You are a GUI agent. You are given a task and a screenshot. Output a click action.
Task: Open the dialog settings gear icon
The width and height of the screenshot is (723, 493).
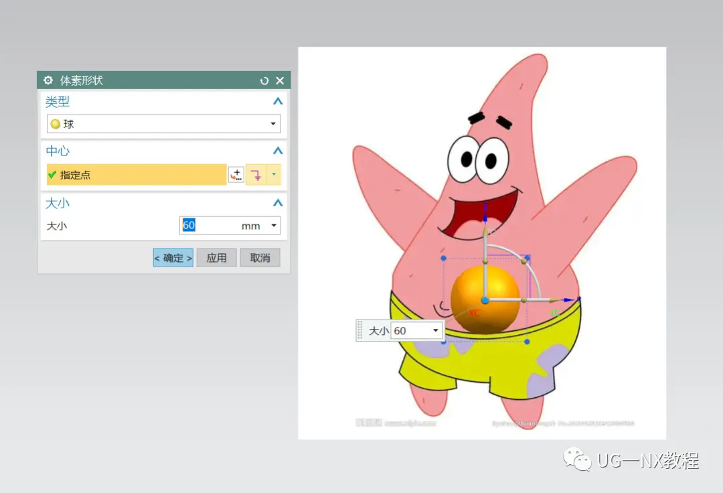48,80
